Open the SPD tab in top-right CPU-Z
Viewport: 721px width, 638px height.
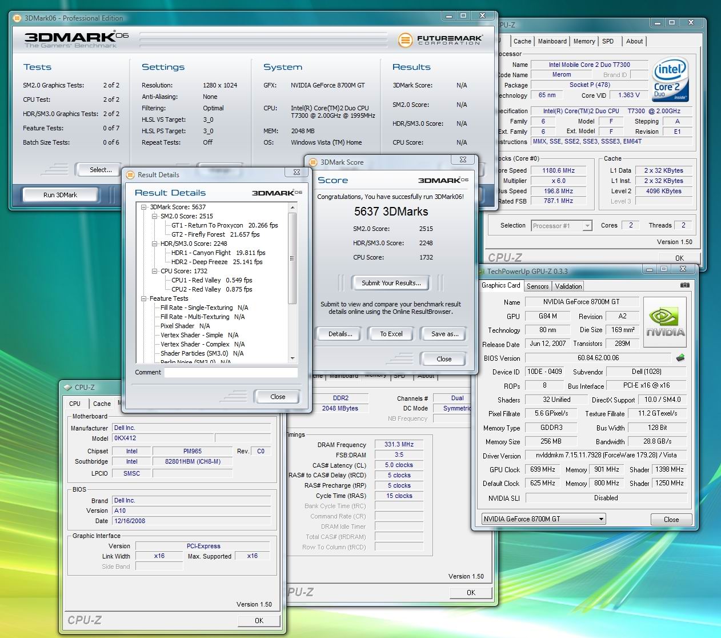point(608,41)
